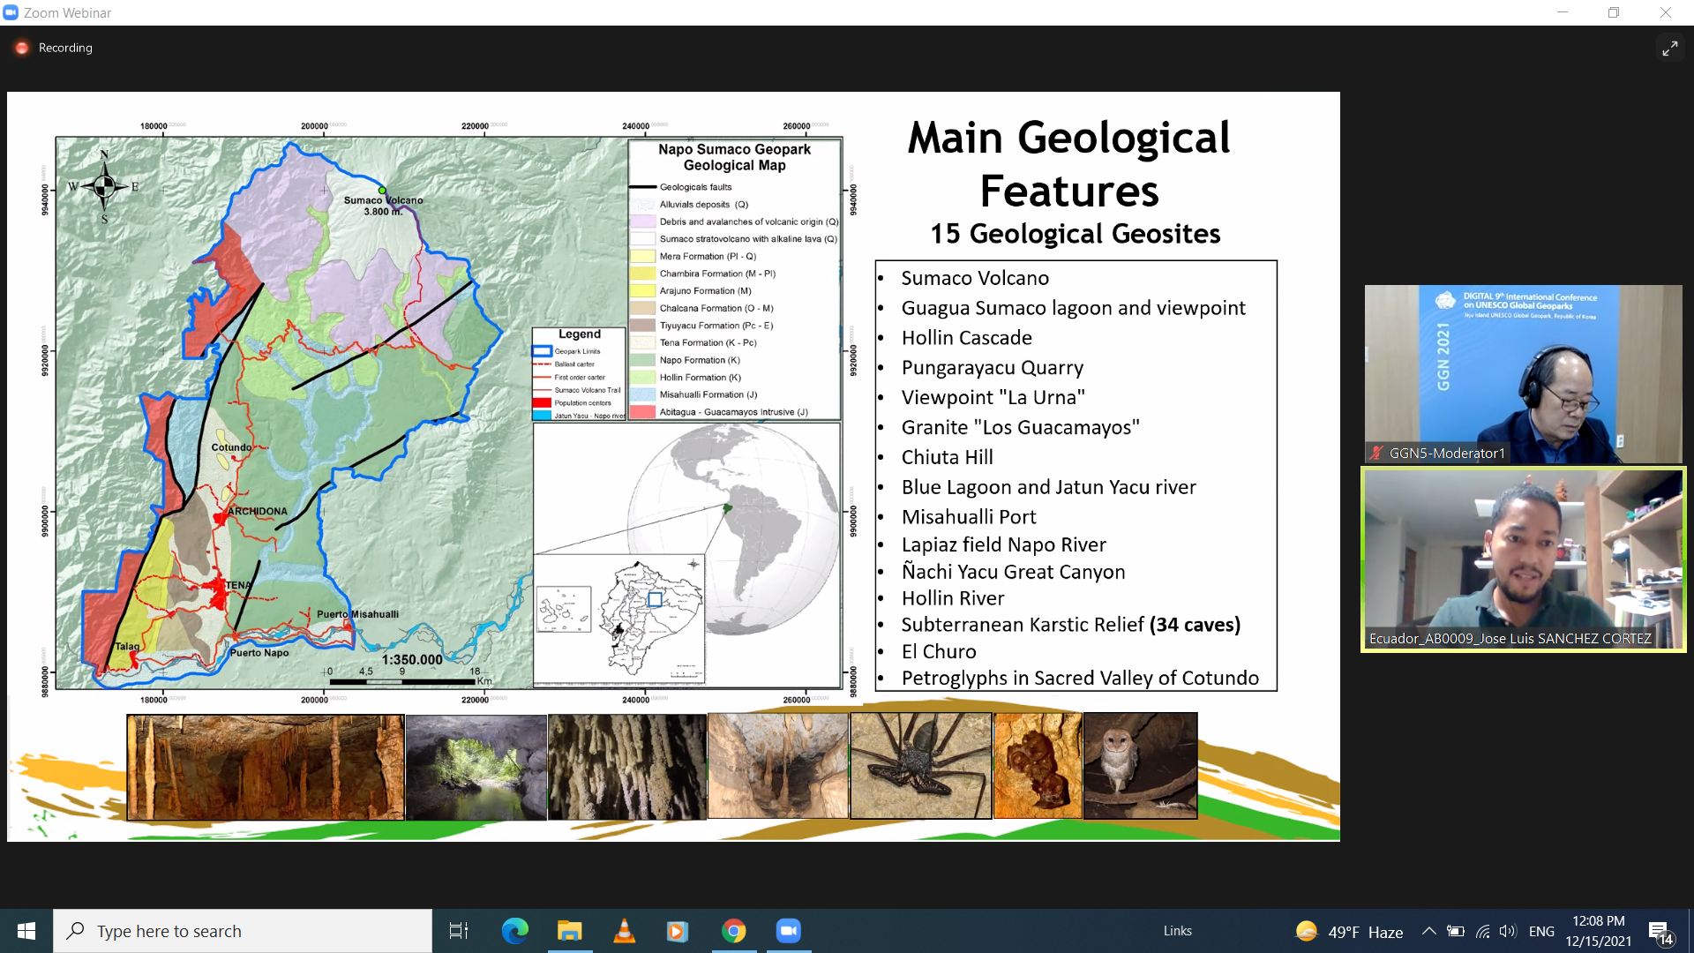Open Google Chrome from taskbar
Screen dimensions: 1694x953
point(733,931)
